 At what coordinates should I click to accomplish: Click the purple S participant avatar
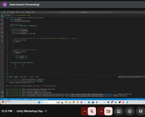[x=5, y=4]
